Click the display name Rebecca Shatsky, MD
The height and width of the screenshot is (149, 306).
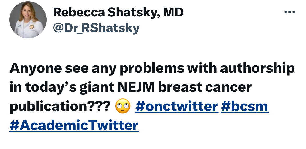118,13
